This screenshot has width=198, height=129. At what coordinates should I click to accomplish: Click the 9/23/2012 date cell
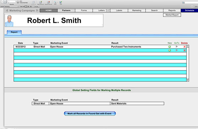(20, 47)
